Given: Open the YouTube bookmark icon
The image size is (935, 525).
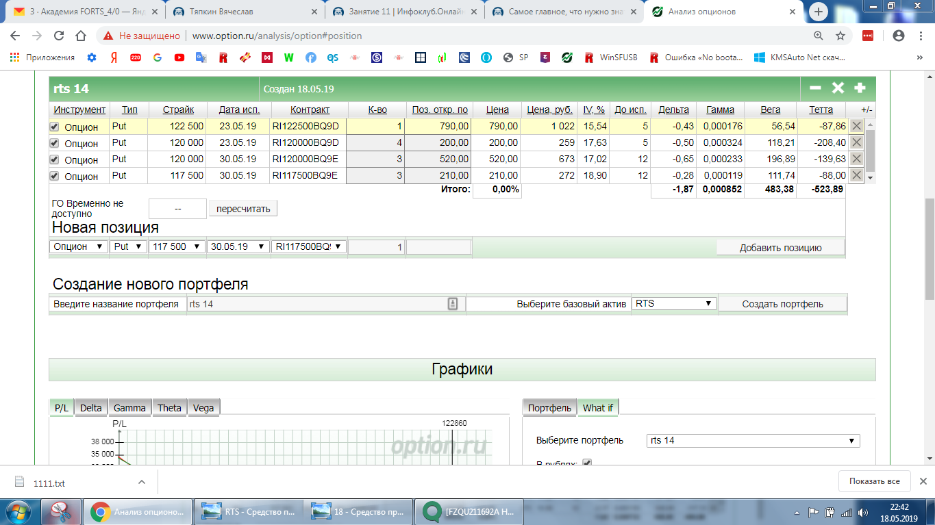Looking at the screenshot, I should coord(179,57).
